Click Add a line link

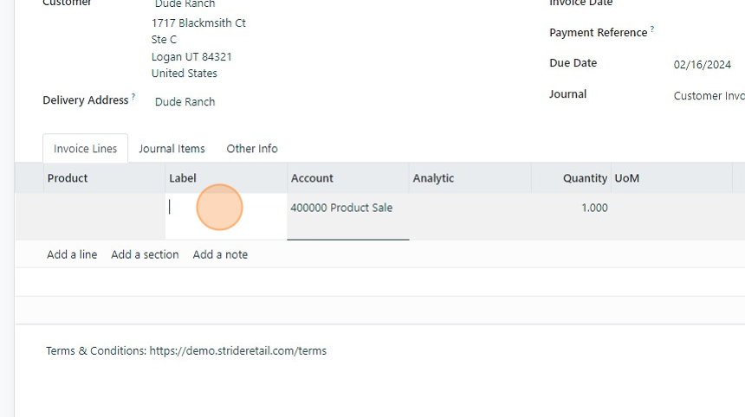[72, 254]
